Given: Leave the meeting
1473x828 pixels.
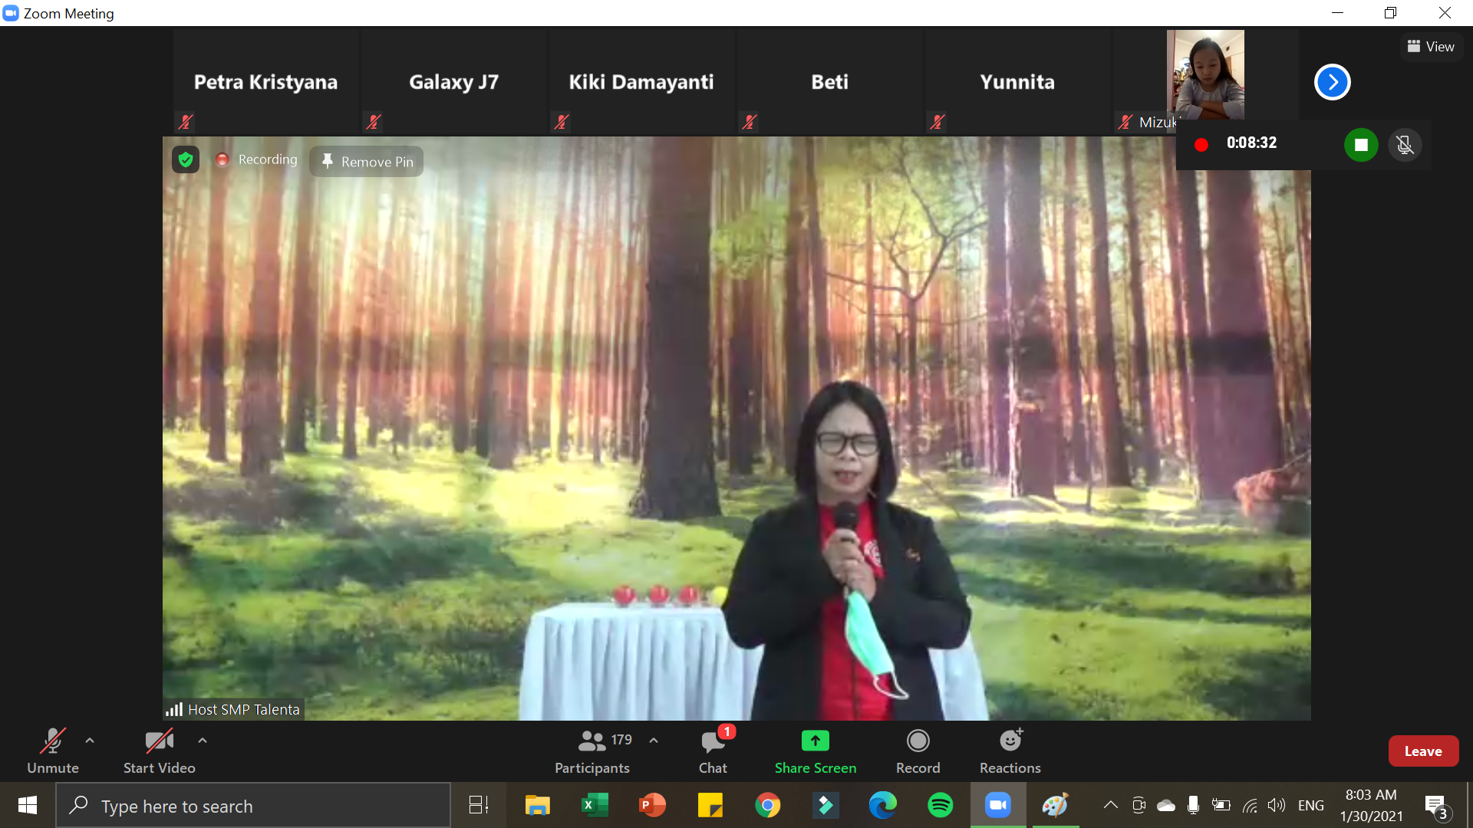Looking at the screenshot, I should click(1423, 751).
